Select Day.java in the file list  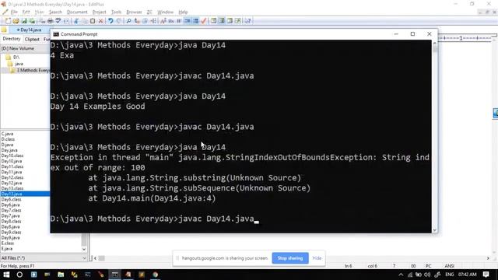[9, 150]
